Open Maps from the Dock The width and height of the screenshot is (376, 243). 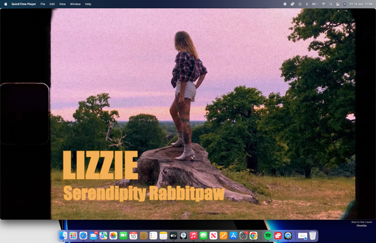tap(103, 236)
